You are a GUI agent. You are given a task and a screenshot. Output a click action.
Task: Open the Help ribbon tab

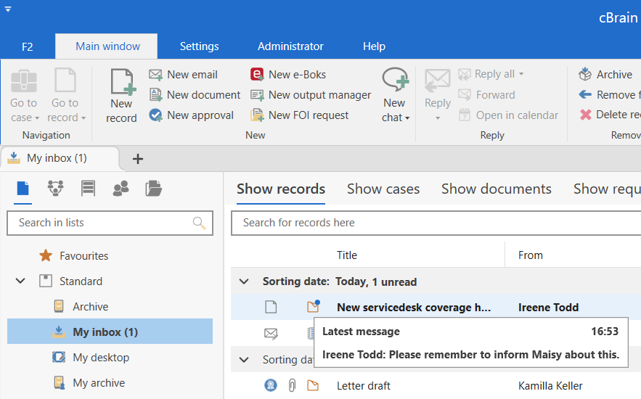(374, 46)
